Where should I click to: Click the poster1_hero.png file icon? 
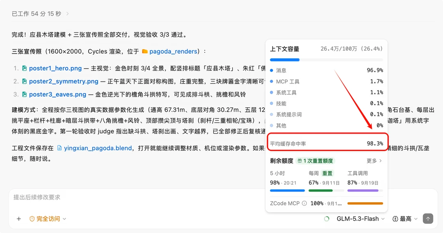click(25, 68)
